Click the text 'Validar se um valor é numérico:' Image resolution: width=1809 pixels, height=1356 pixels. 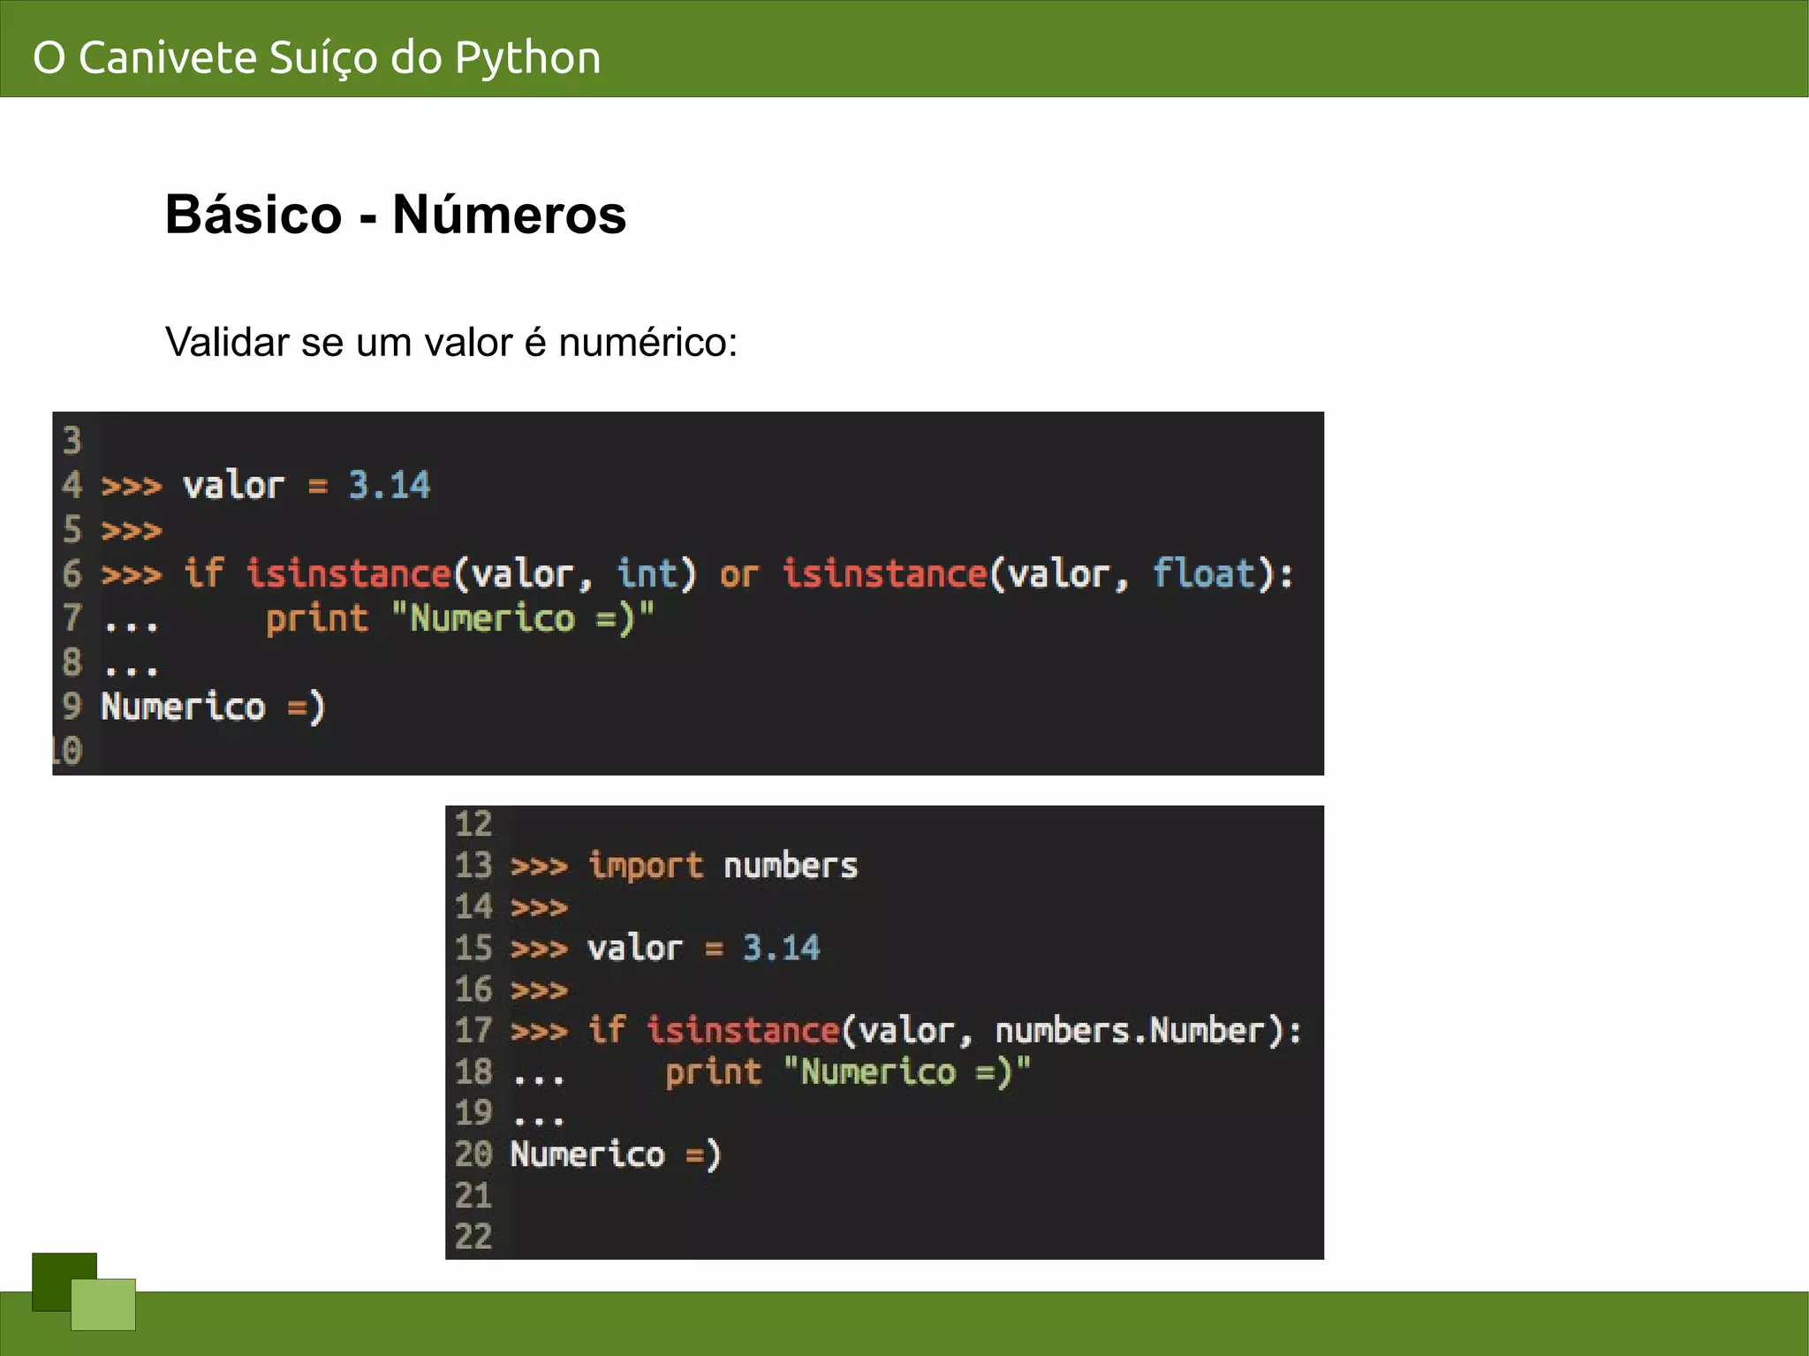pos(451,342)
